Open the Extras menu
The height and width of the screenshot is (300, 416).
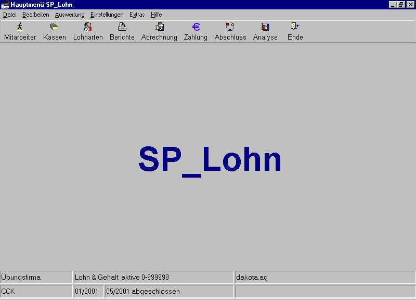point(137,15)
